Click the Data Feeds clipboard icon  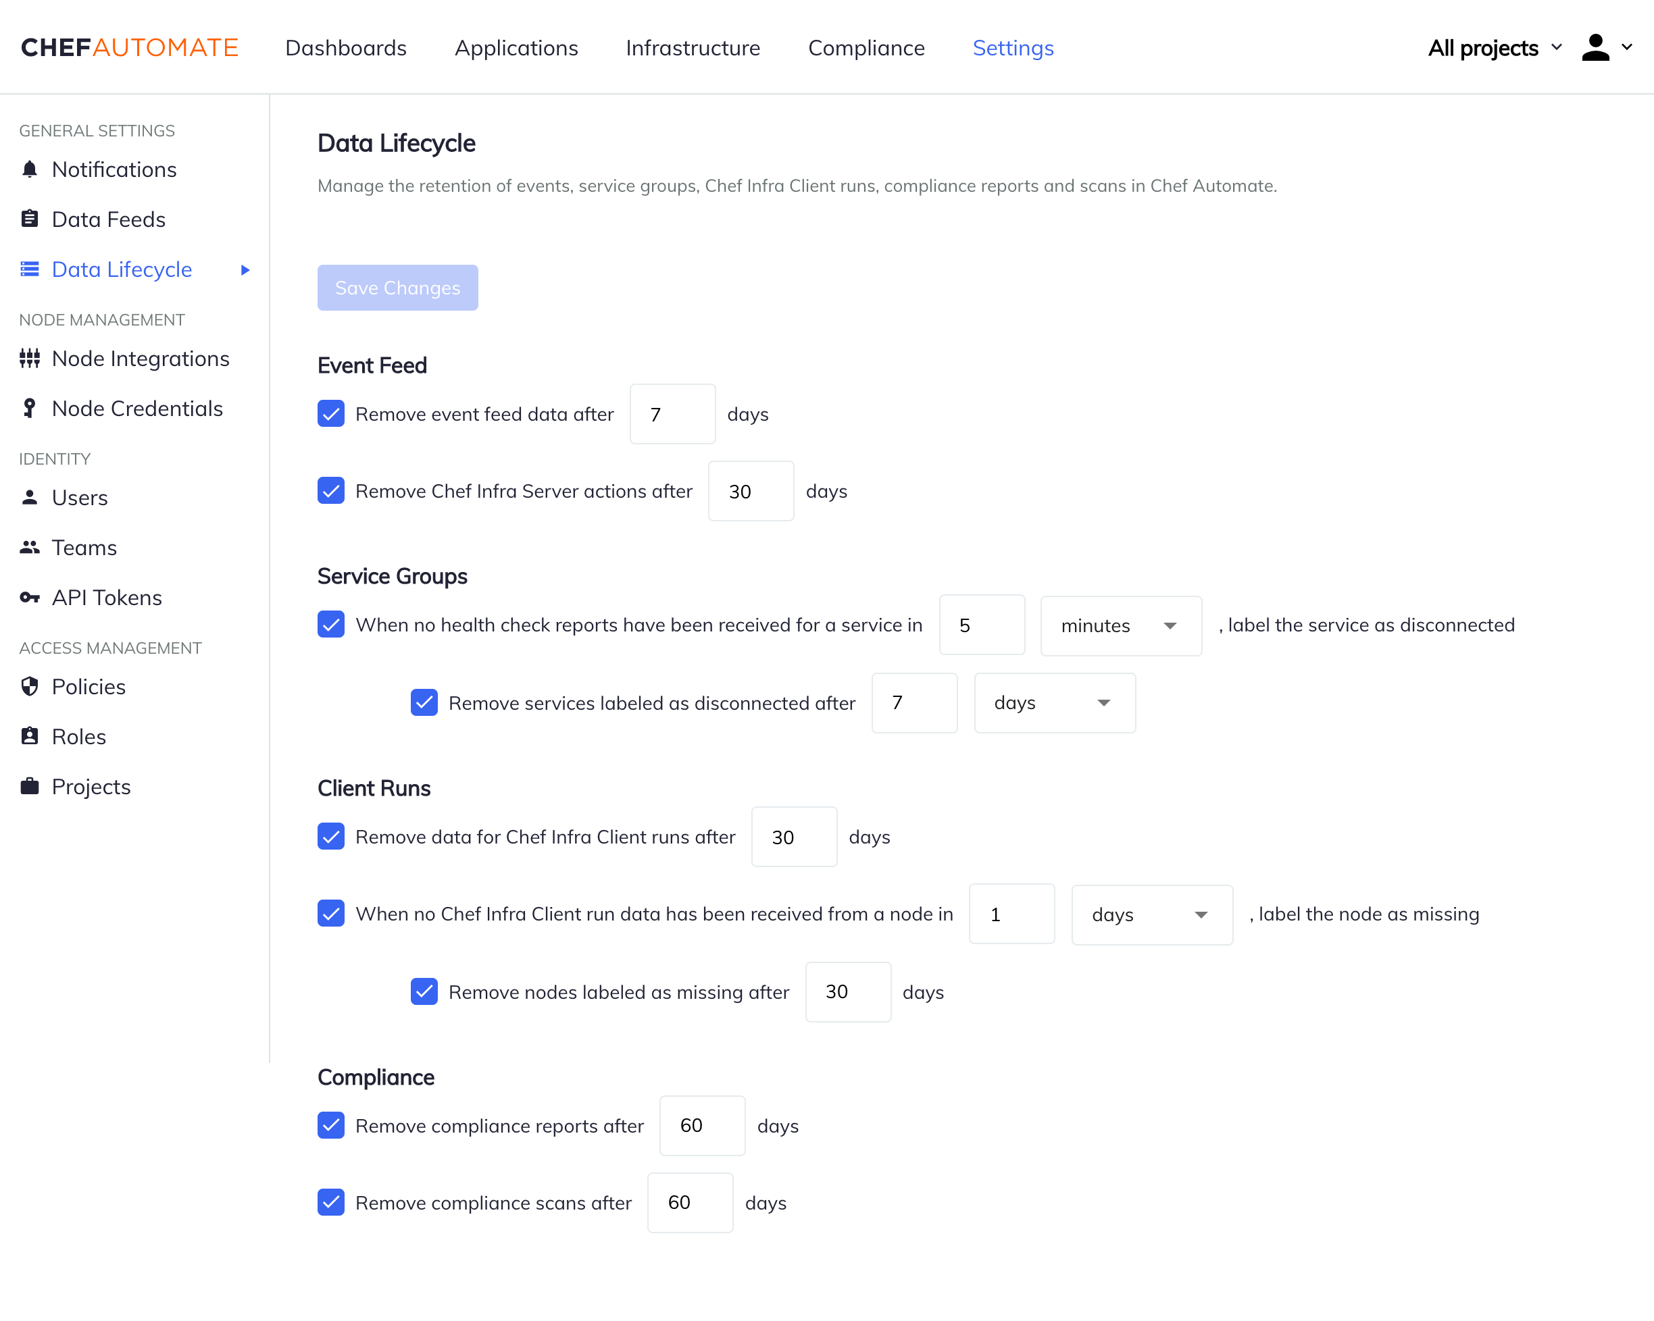pyautogui.click(x=29, y=219)
